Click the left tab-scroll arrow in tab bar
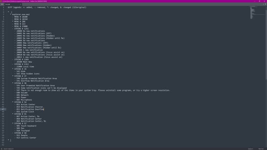 pyautogui.click(x=1, y=4)
